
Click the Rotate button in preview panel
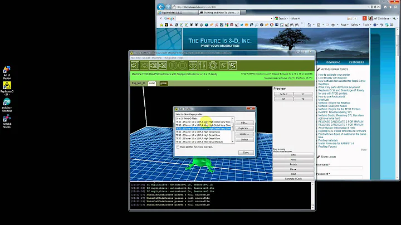click(293, 164)
